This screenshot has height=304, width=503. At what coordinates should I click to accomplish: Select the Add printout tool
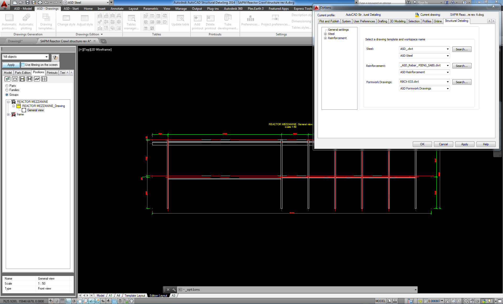197,21
